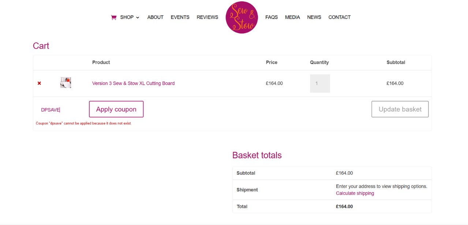Click the Basket totals heading
This screenshot has height=225, width=468.
257,155
